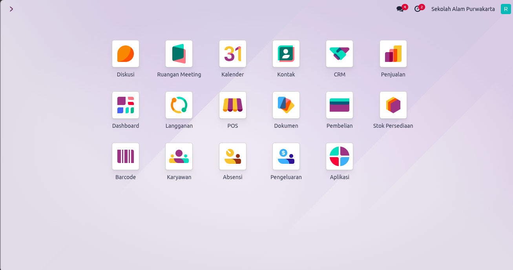This screenshot has width=513, height=270.
Task: Launch the CRM app
Action: pyautogui.click(x=340, y=54)
